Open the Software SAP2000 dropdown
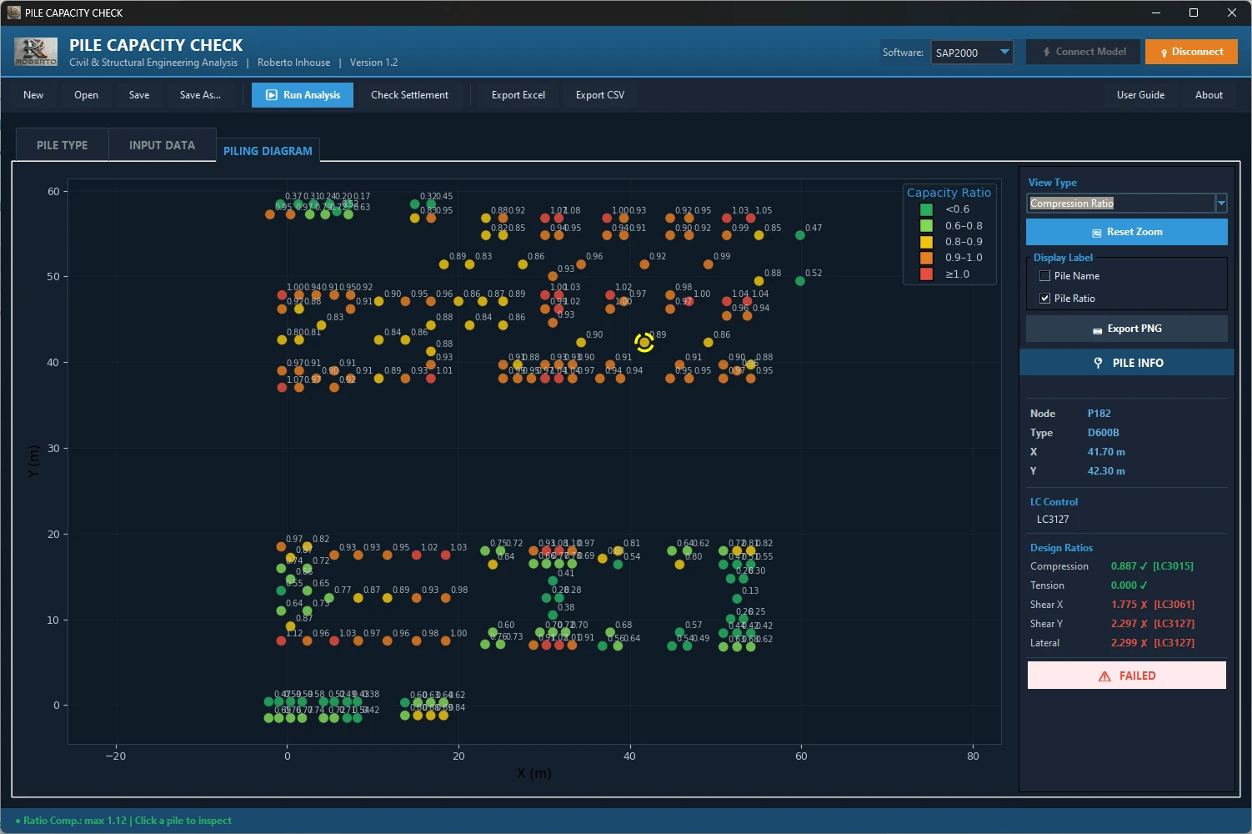 tap(972, 53)
